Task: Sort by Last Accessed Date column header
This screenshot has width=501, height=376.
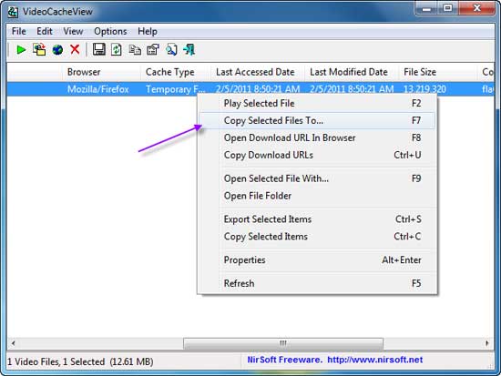Action: 258,72
